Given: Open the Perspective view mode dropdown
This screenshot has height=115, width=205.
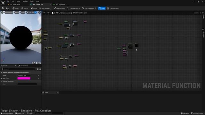Looking at the screenshot, I should click(x=9, y=12).
